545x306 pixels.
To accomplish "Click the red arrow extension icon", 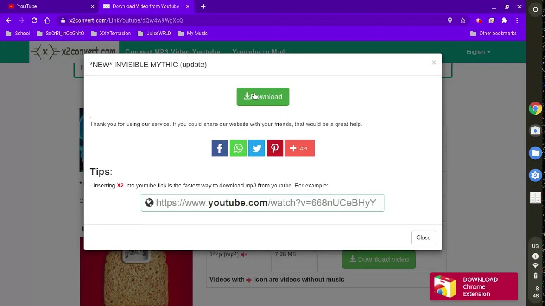I will 479,20.
